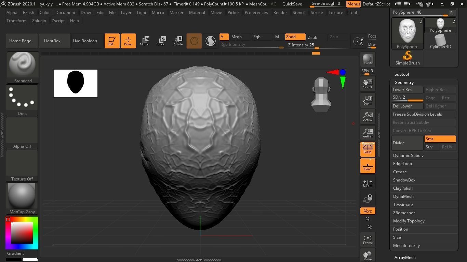Render with the BPR button
467x262 pixels.
pyautogui.click(x=368, y=59)
